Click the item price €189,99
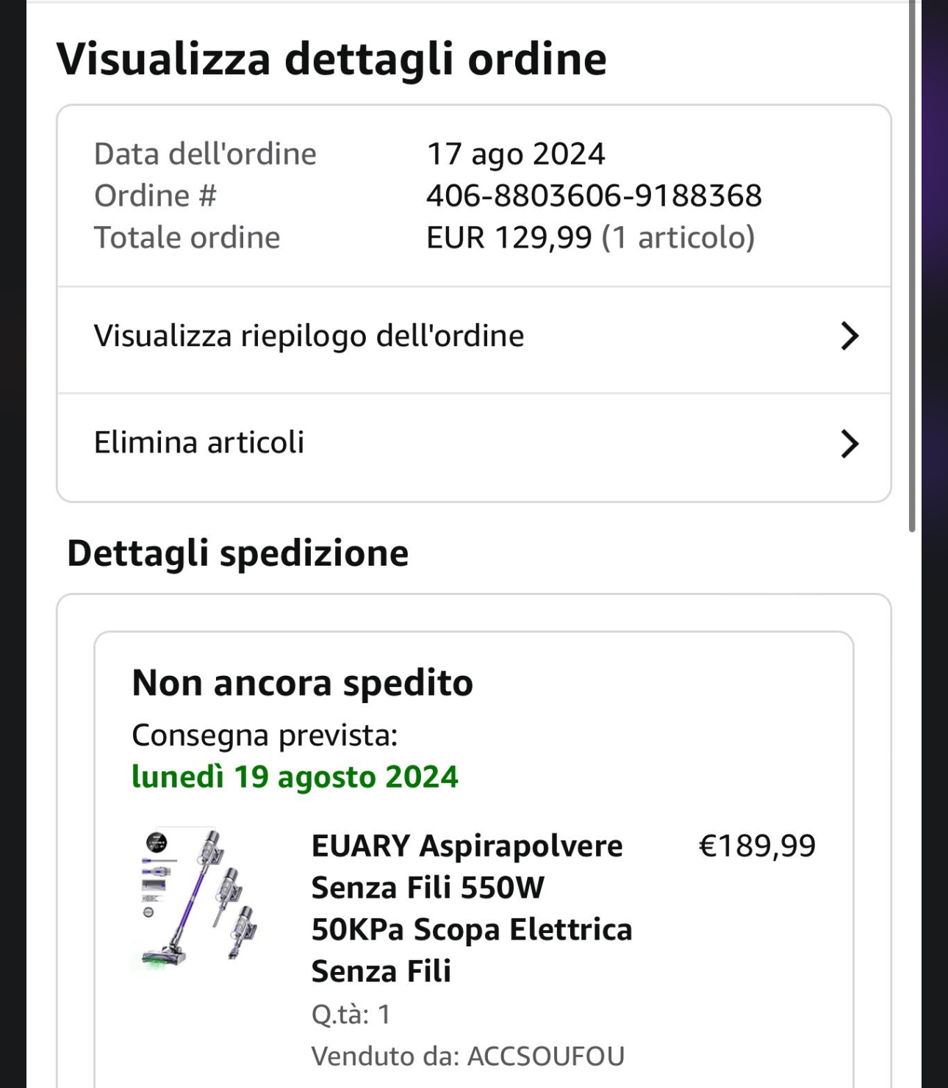The image size is (948, 1088). pyautogui.click(x=756, y=846)
